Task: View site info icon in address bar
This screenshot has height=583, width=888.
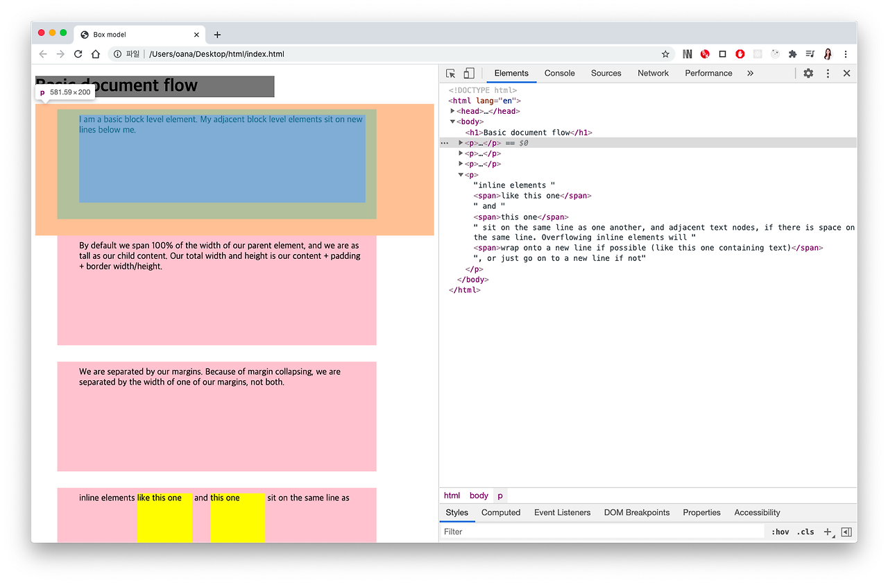Action: [118, 54]
